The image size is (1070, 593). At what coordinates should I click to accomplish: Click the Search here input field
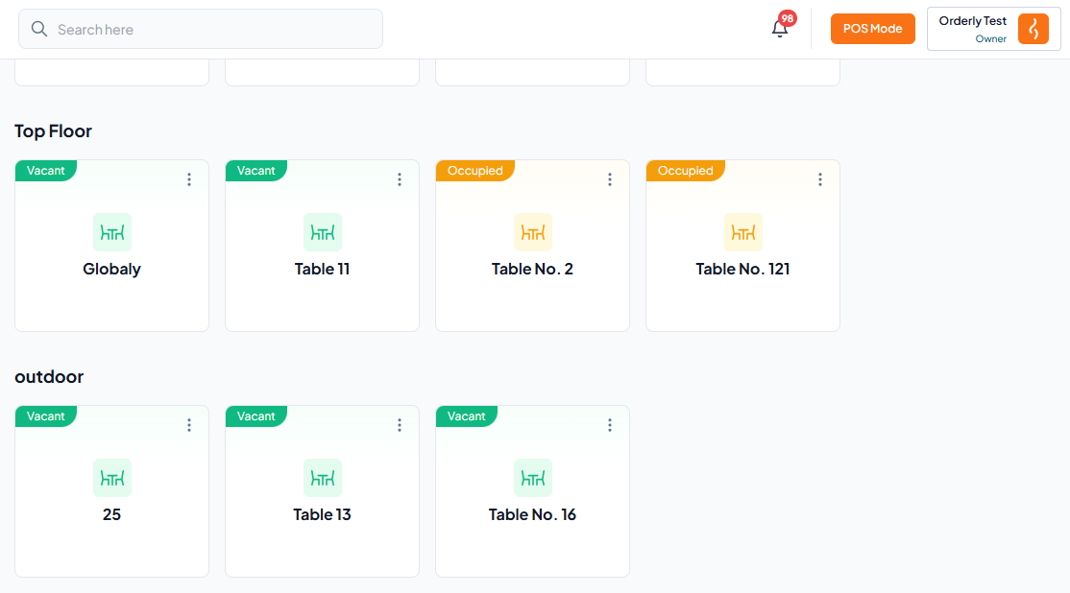(201, 29)
